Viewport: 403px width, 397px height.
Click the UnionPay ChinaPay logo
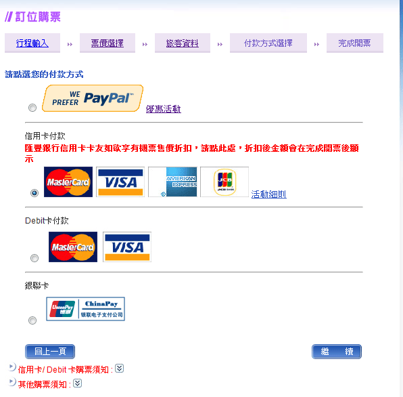pos(86,309)
